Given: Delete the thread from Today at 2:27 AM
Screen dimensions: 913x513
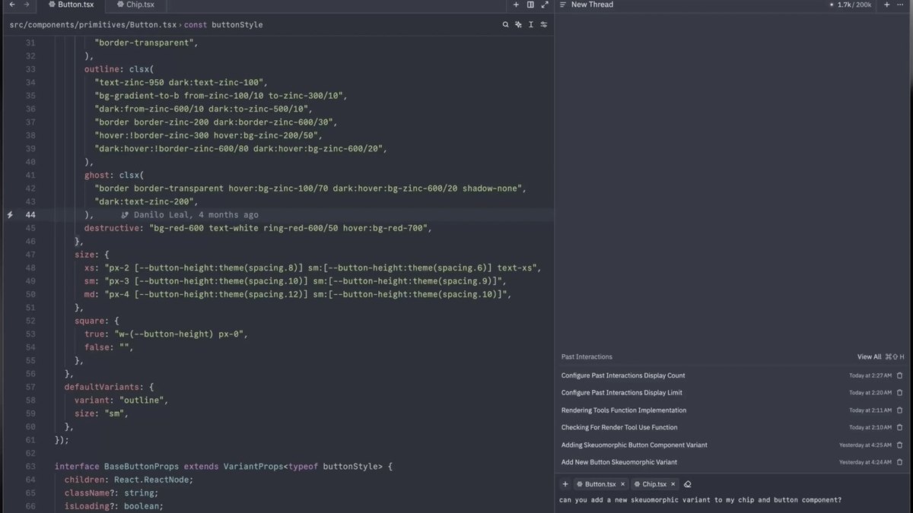Looking at the screenshot, I should 899,375.
